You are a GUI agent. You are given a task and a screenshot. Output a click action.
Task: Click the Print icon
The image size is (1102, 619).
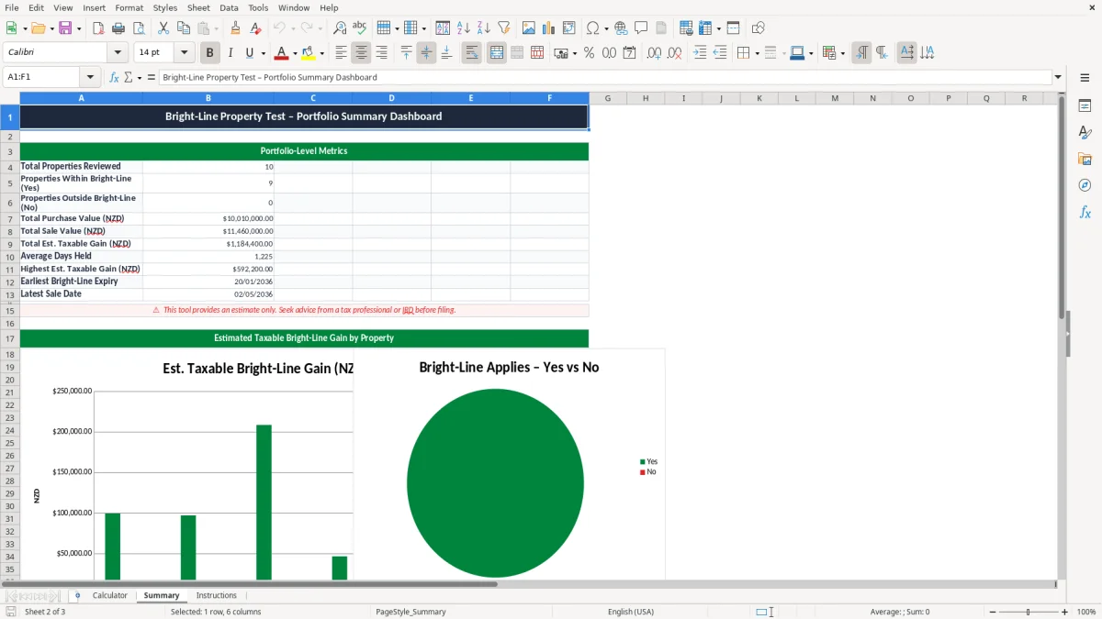[118, 28]
